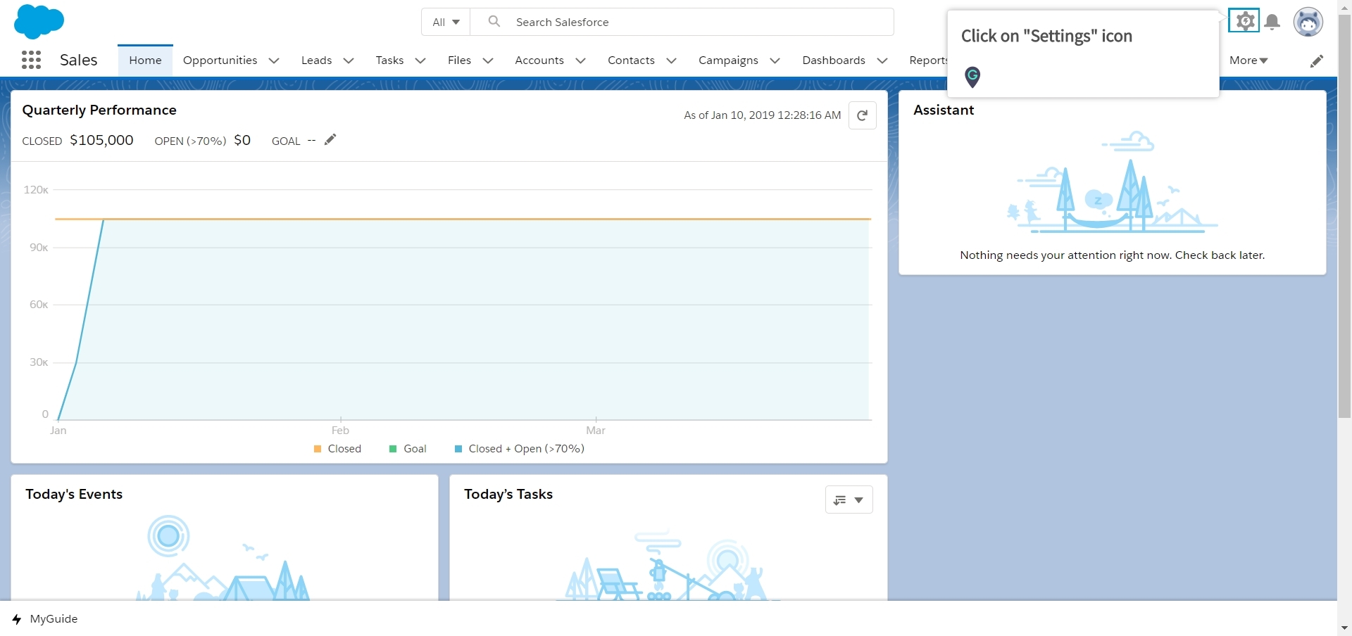The height and width of the screenshot is (636, 1352).
Task: Click the Quarterly Performance heading
Action: (99, 110)
